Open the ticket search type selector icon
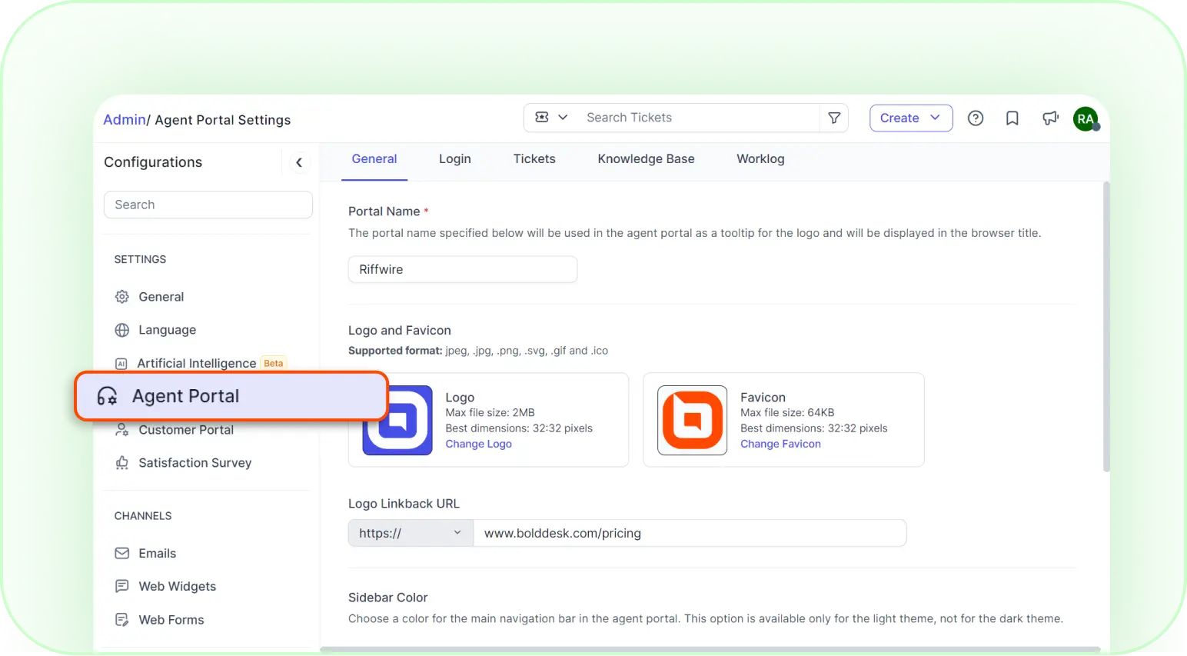 (x=551, y=118)
